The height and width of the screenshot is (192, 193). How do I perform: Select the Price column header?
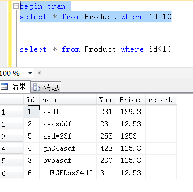tap(131, 100)
